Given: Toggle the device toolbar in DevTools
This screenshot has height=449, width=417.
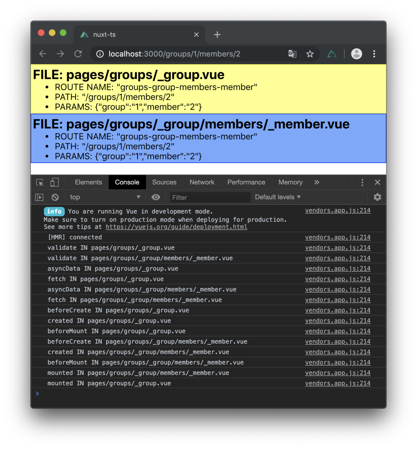Looking at the screenshot, I should click(55, 182).
